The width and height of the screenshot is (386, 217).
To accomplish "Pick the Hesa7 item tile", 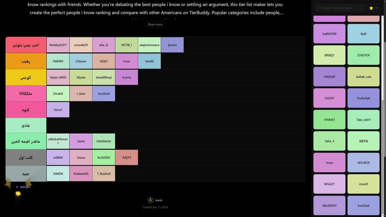I will coord(58,110).
